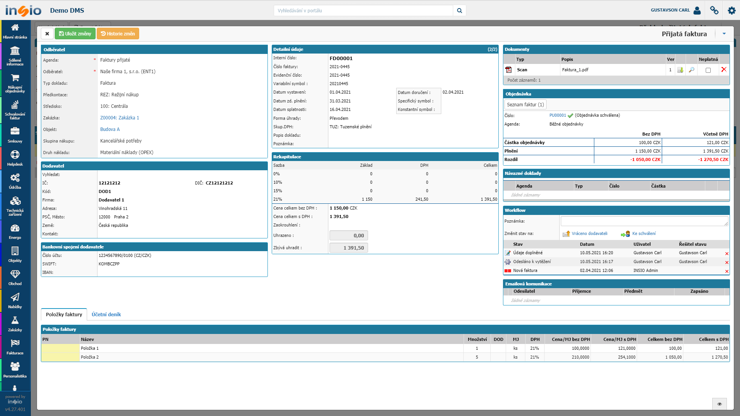Click Rozdíl value -1 050,00 CZK
740x416 pixels.
point(645,159)
